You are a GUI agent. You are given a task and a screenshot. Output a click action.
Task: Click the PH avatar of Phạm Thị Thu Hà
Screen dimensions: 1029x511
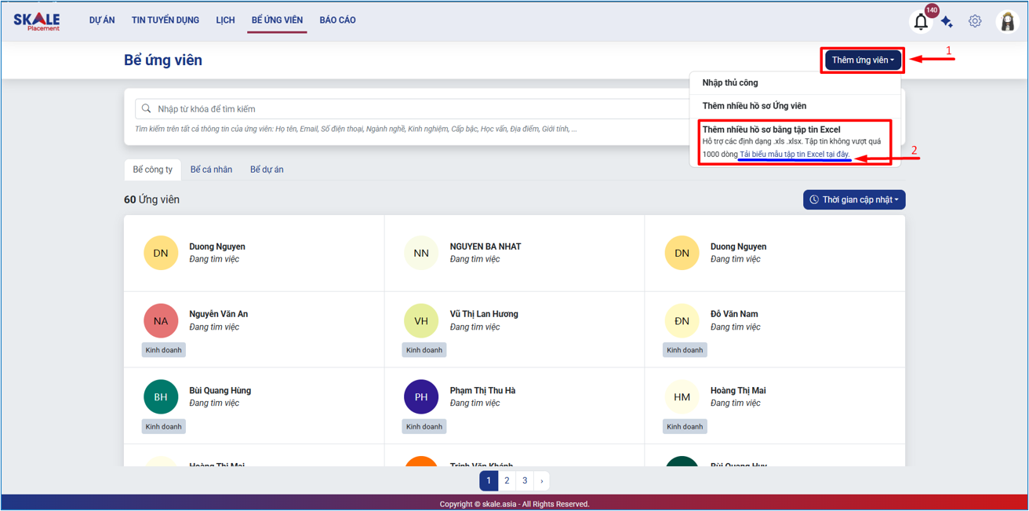[x=421, y=397]
